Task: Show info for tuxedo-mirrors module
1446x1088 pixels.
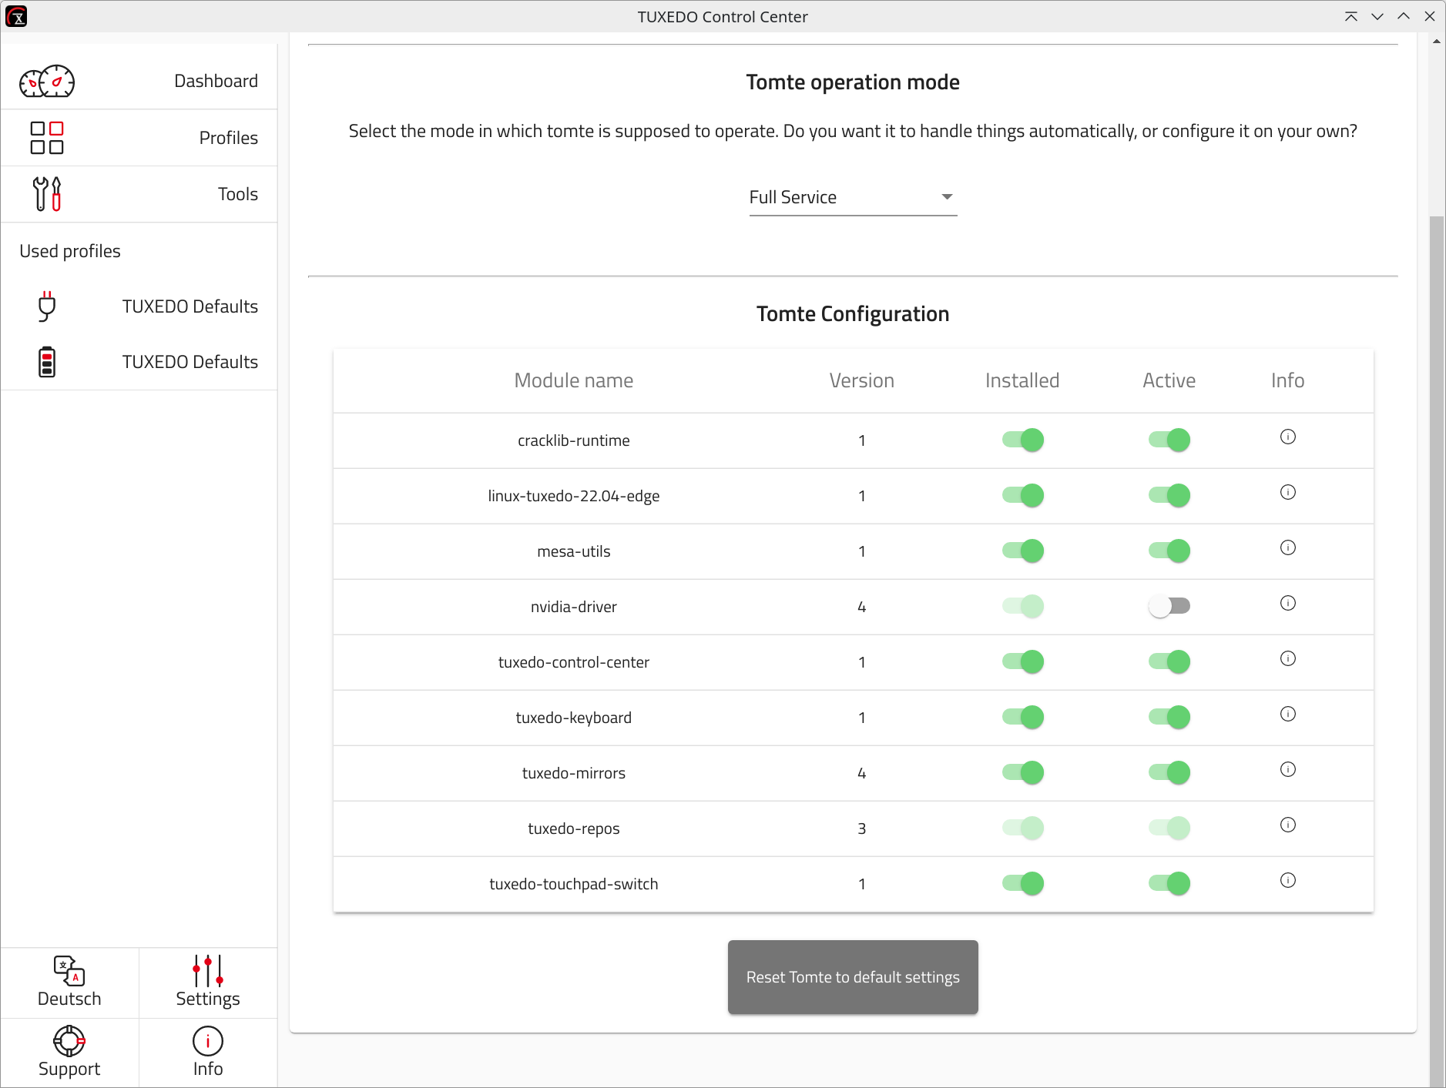Action: pos(1288,769)
